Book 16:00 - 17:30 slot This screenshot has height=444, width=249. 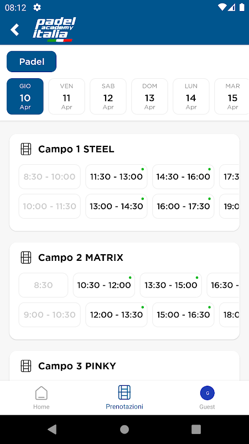click(183, 206)
